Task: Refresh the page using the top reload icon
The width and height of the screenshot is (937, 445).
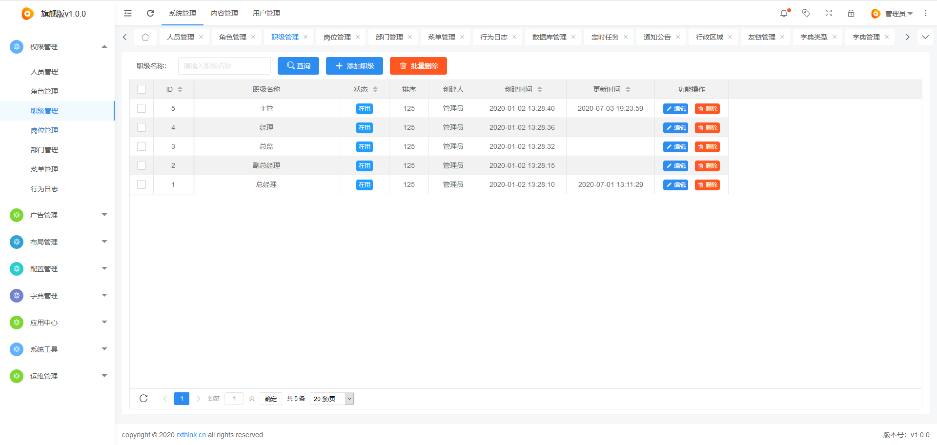Action: [x=150, y=13]
